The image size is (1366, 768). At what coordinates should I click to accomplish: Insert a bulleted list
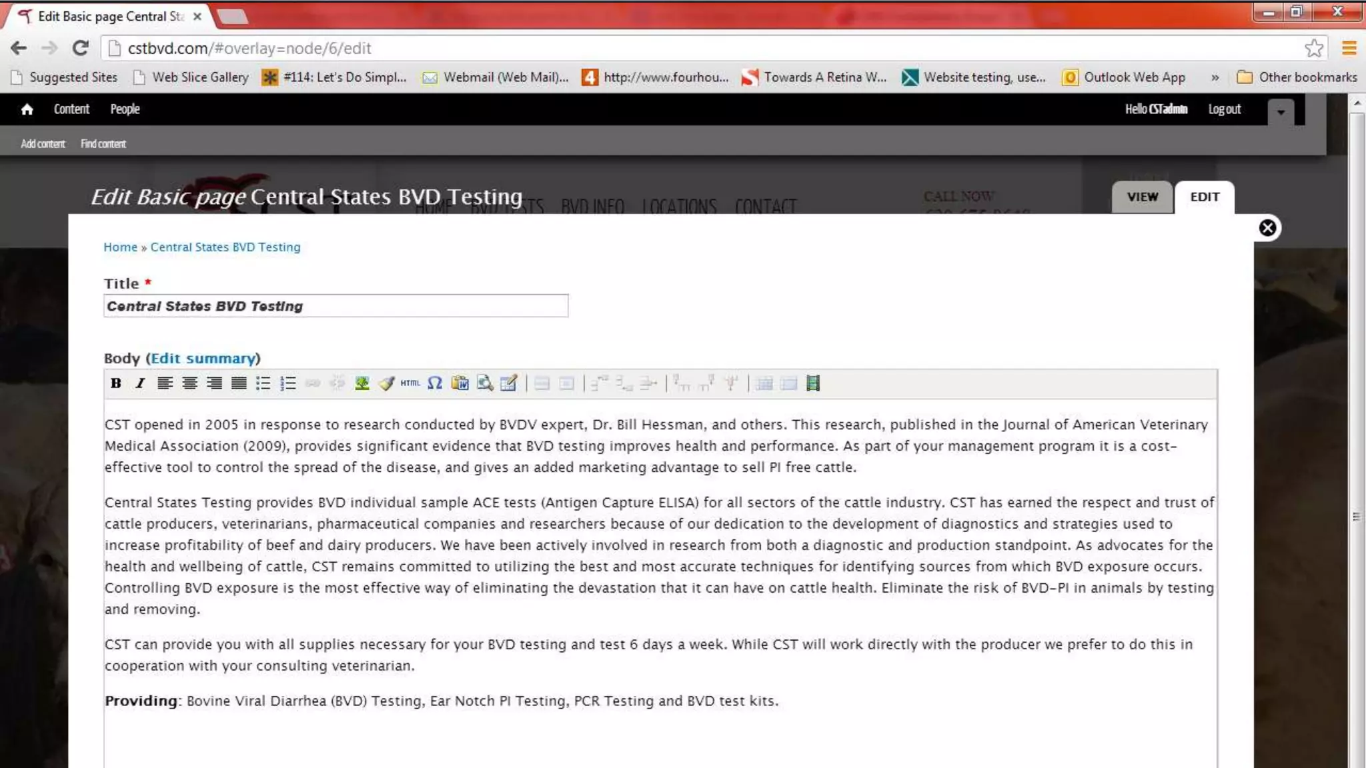[263, 383]
